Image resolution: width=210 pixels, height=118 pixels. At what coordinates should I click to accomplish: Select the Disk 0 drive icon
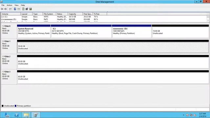4,26
